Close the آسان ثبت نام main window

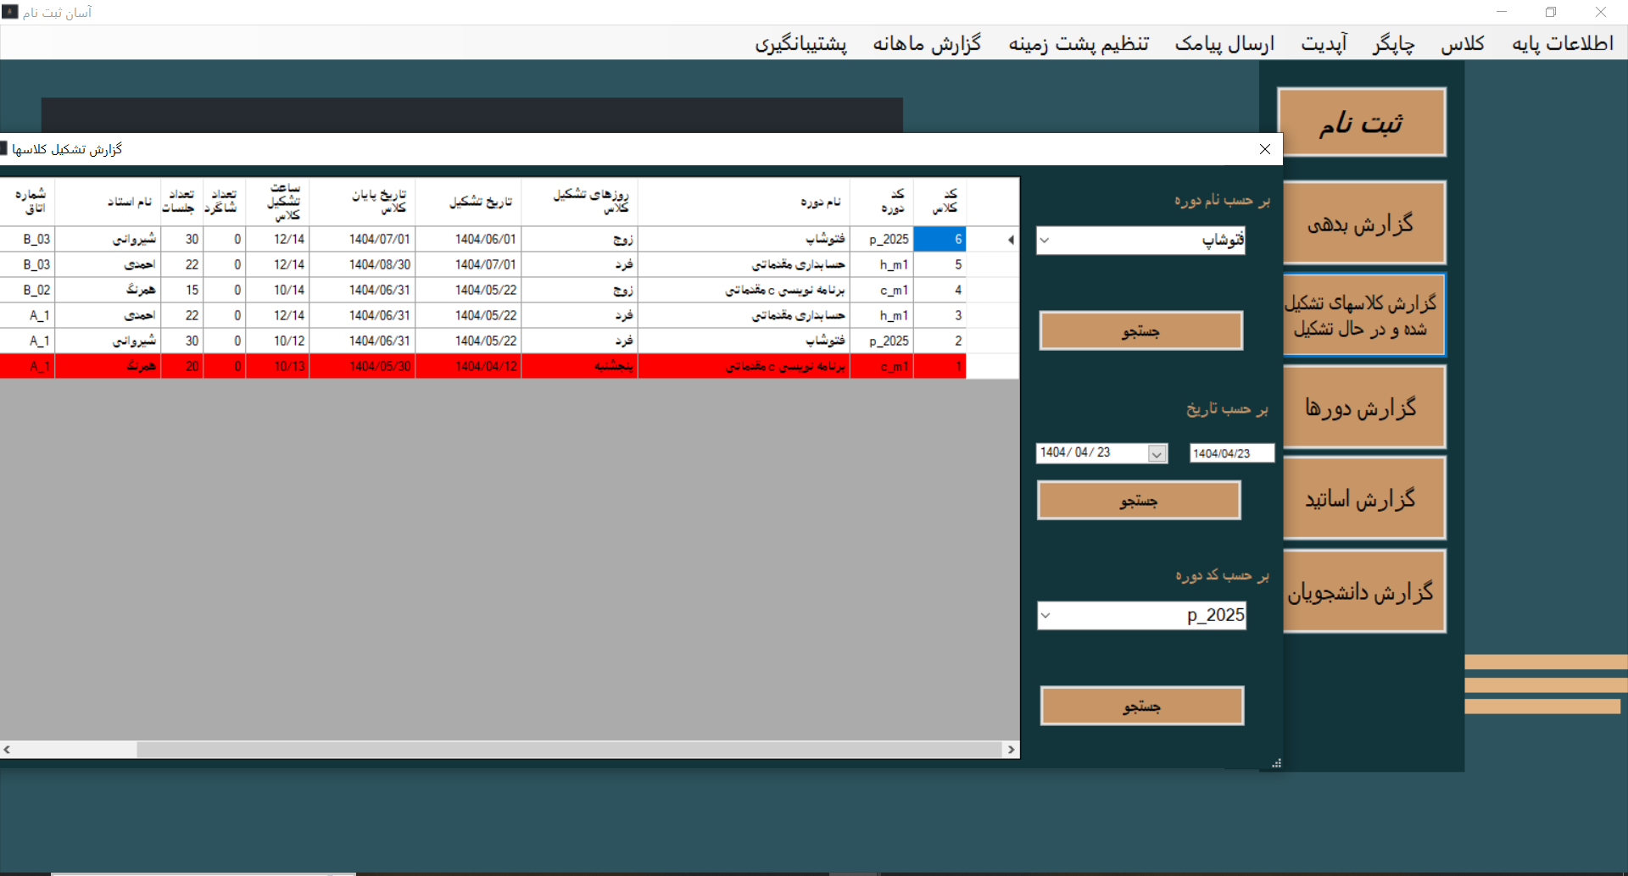[x=1601, y=12]
